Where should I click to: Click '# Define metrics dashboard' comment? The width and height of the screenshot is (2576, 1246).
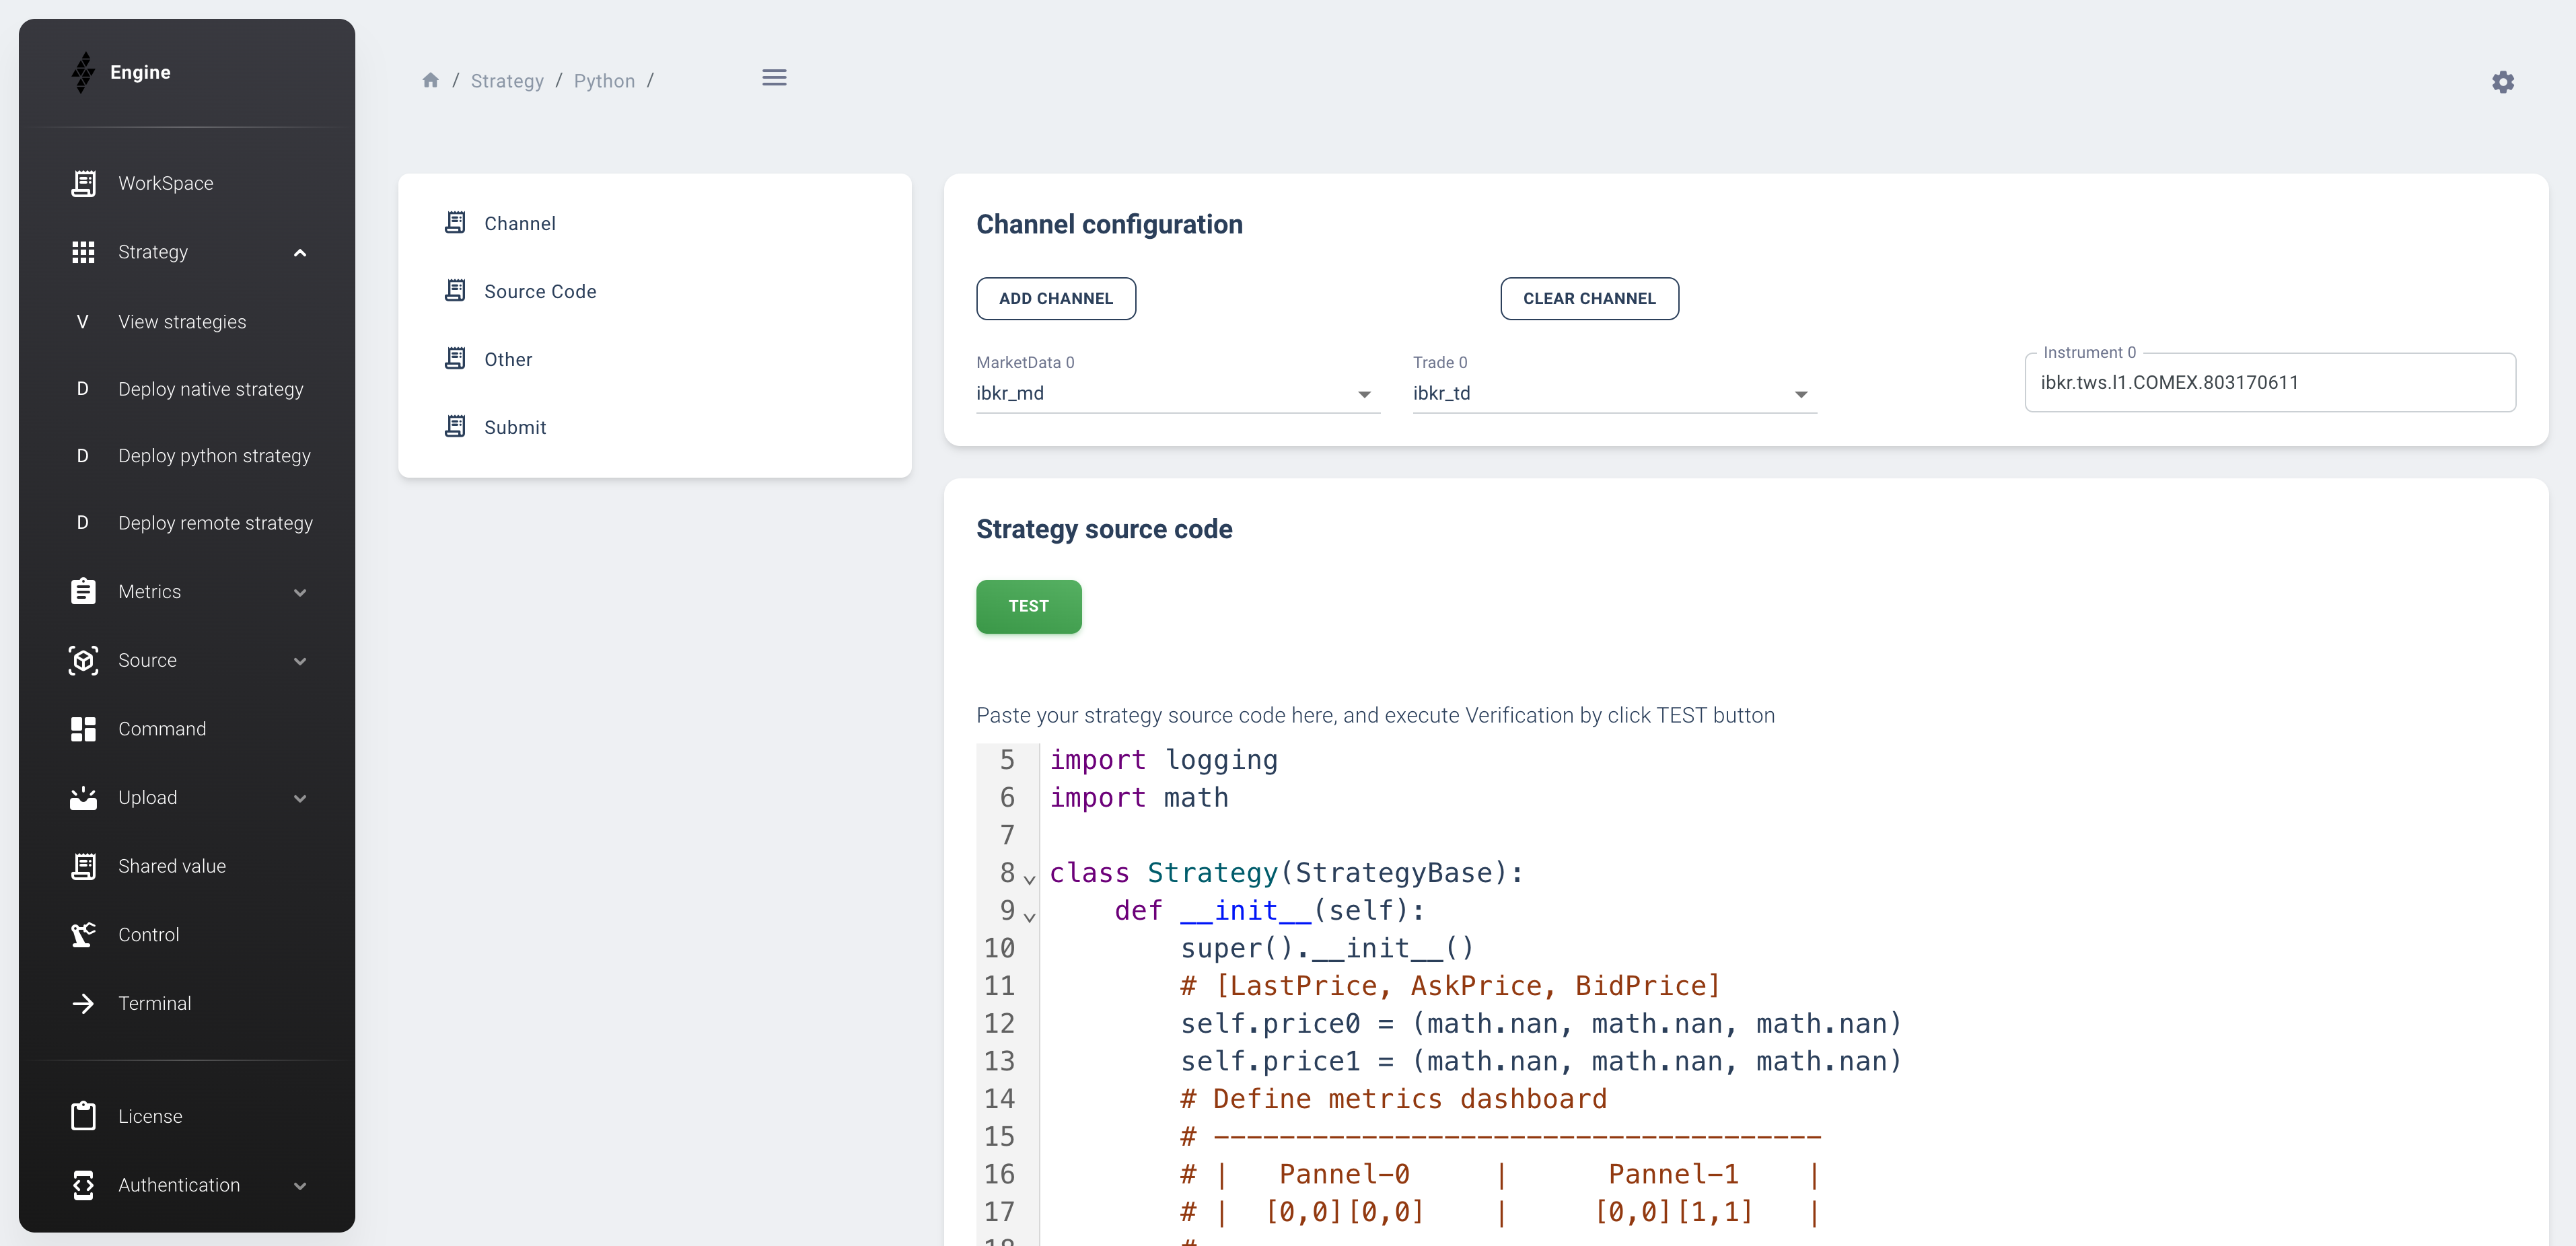point(1393,1099)
